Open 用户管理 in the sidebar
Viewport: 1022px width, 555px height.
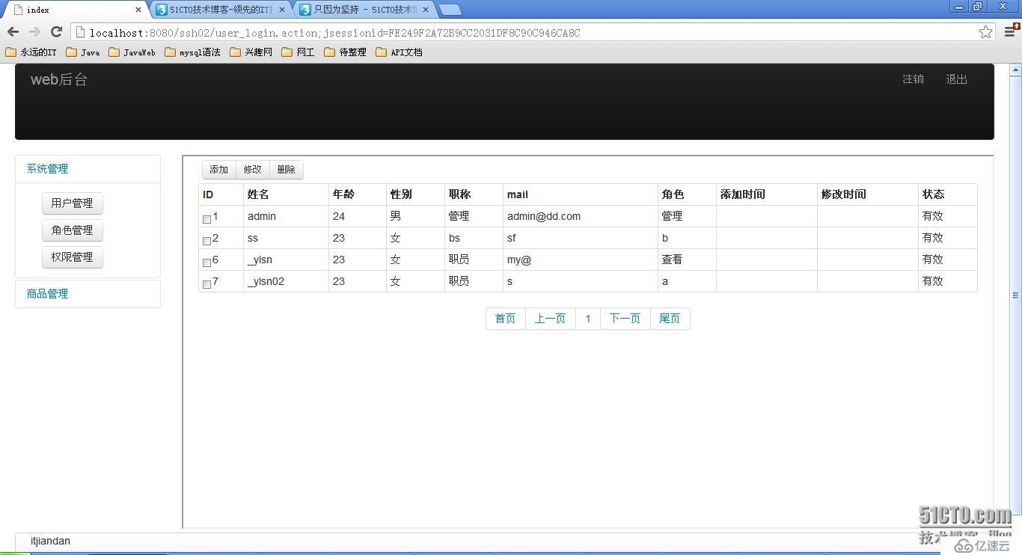[72, 203]
